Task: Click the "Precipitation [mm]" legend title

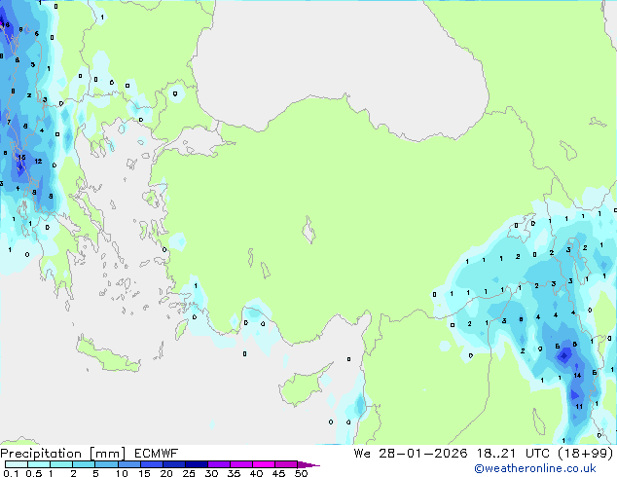Action: pyautogui.click(x=63, y=454)
